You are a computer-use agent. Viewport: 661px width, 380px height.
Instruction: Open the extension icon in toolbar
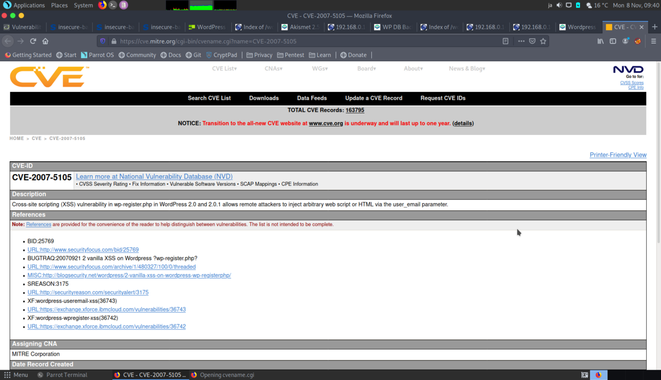(638, 41)
